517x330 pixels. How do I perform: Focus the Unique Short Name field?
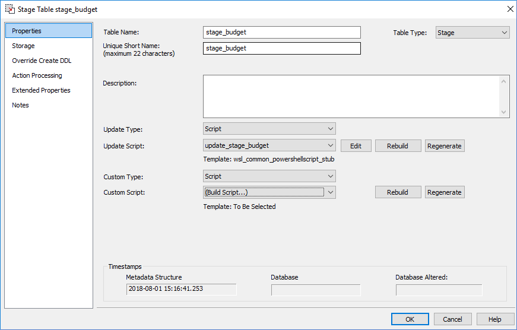pyautogui.click(x=281, y=49)
